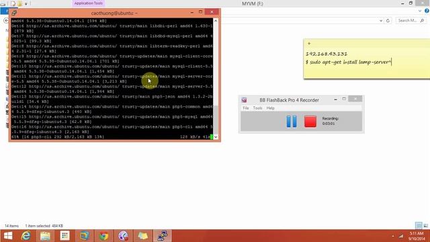Expand the Explorer ribbon with chevron
This screenshot has width=430, height=242.
pyautogui.click(x=420, y=11)
